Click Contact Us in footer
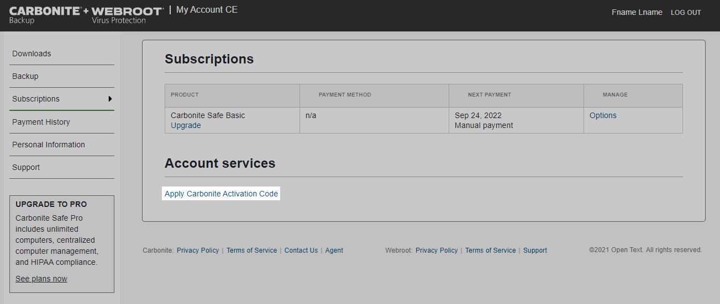This screenshot has height=304, width=720. 301,250
